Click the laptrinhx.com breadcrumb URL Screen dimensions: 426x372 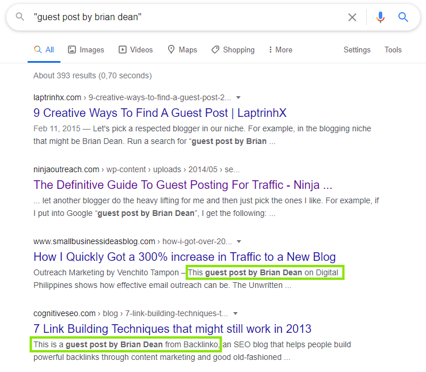point(132,97)
